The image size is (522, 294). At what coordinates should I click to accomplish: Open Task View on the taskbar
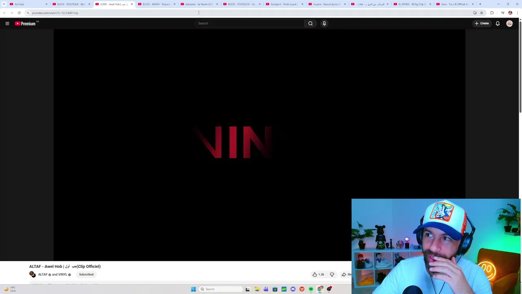tap(248, 289)
